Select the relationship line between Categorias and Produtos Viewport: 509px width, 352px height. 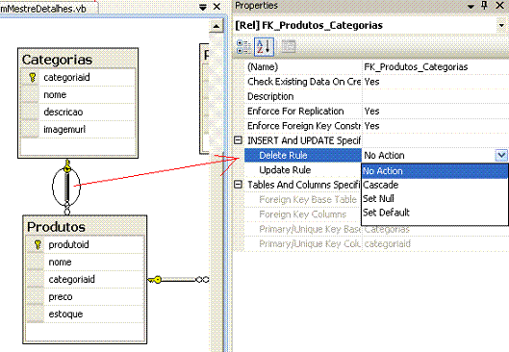click(x=66, y=187)
